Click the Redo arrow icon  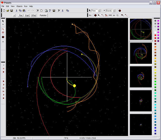33,11
